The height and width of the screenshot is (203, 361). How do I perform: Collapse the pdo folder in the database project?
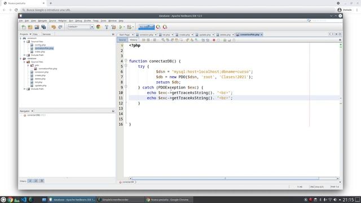point(28,65)
